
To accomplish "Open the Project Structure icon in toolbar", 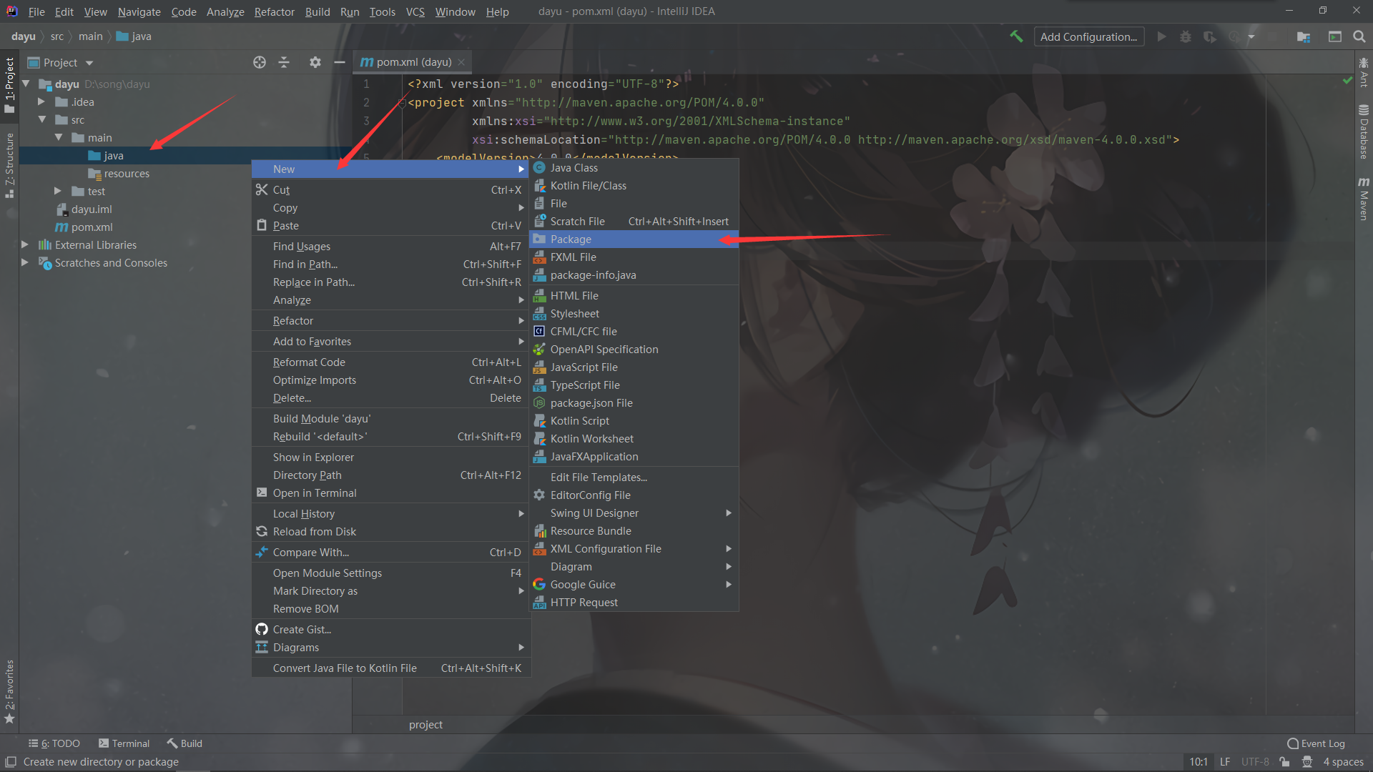I will tap(1304, 36).
